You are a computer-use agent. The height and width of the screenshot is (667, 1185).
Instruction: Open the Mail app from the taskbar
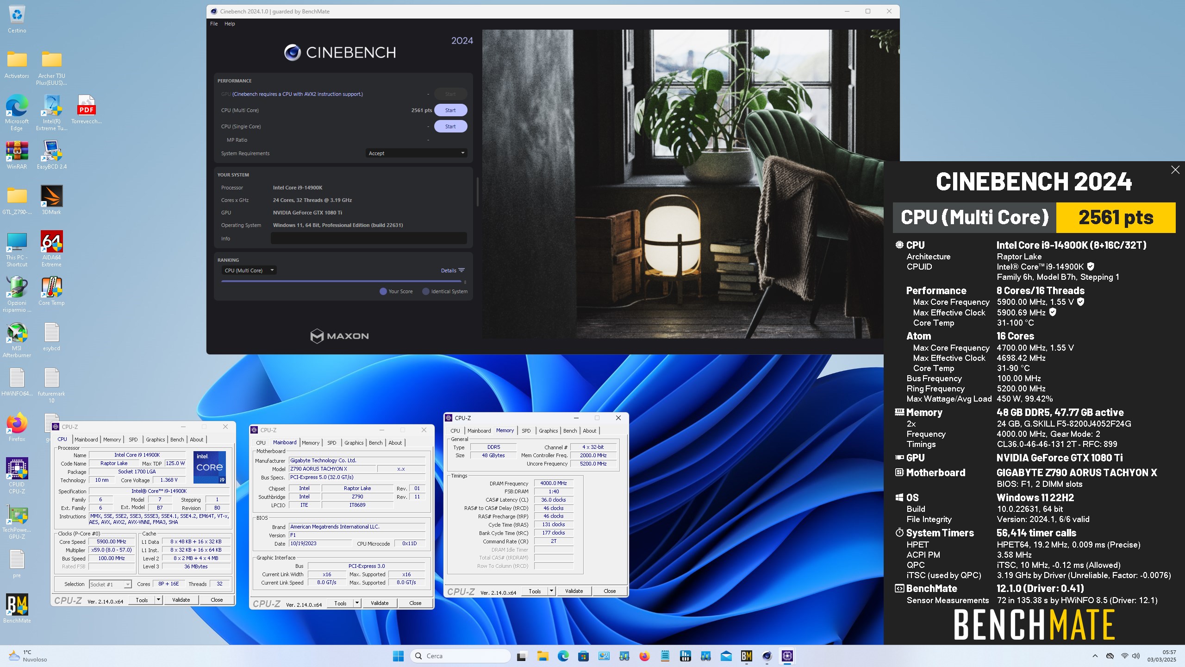click(x=726, y=656)
